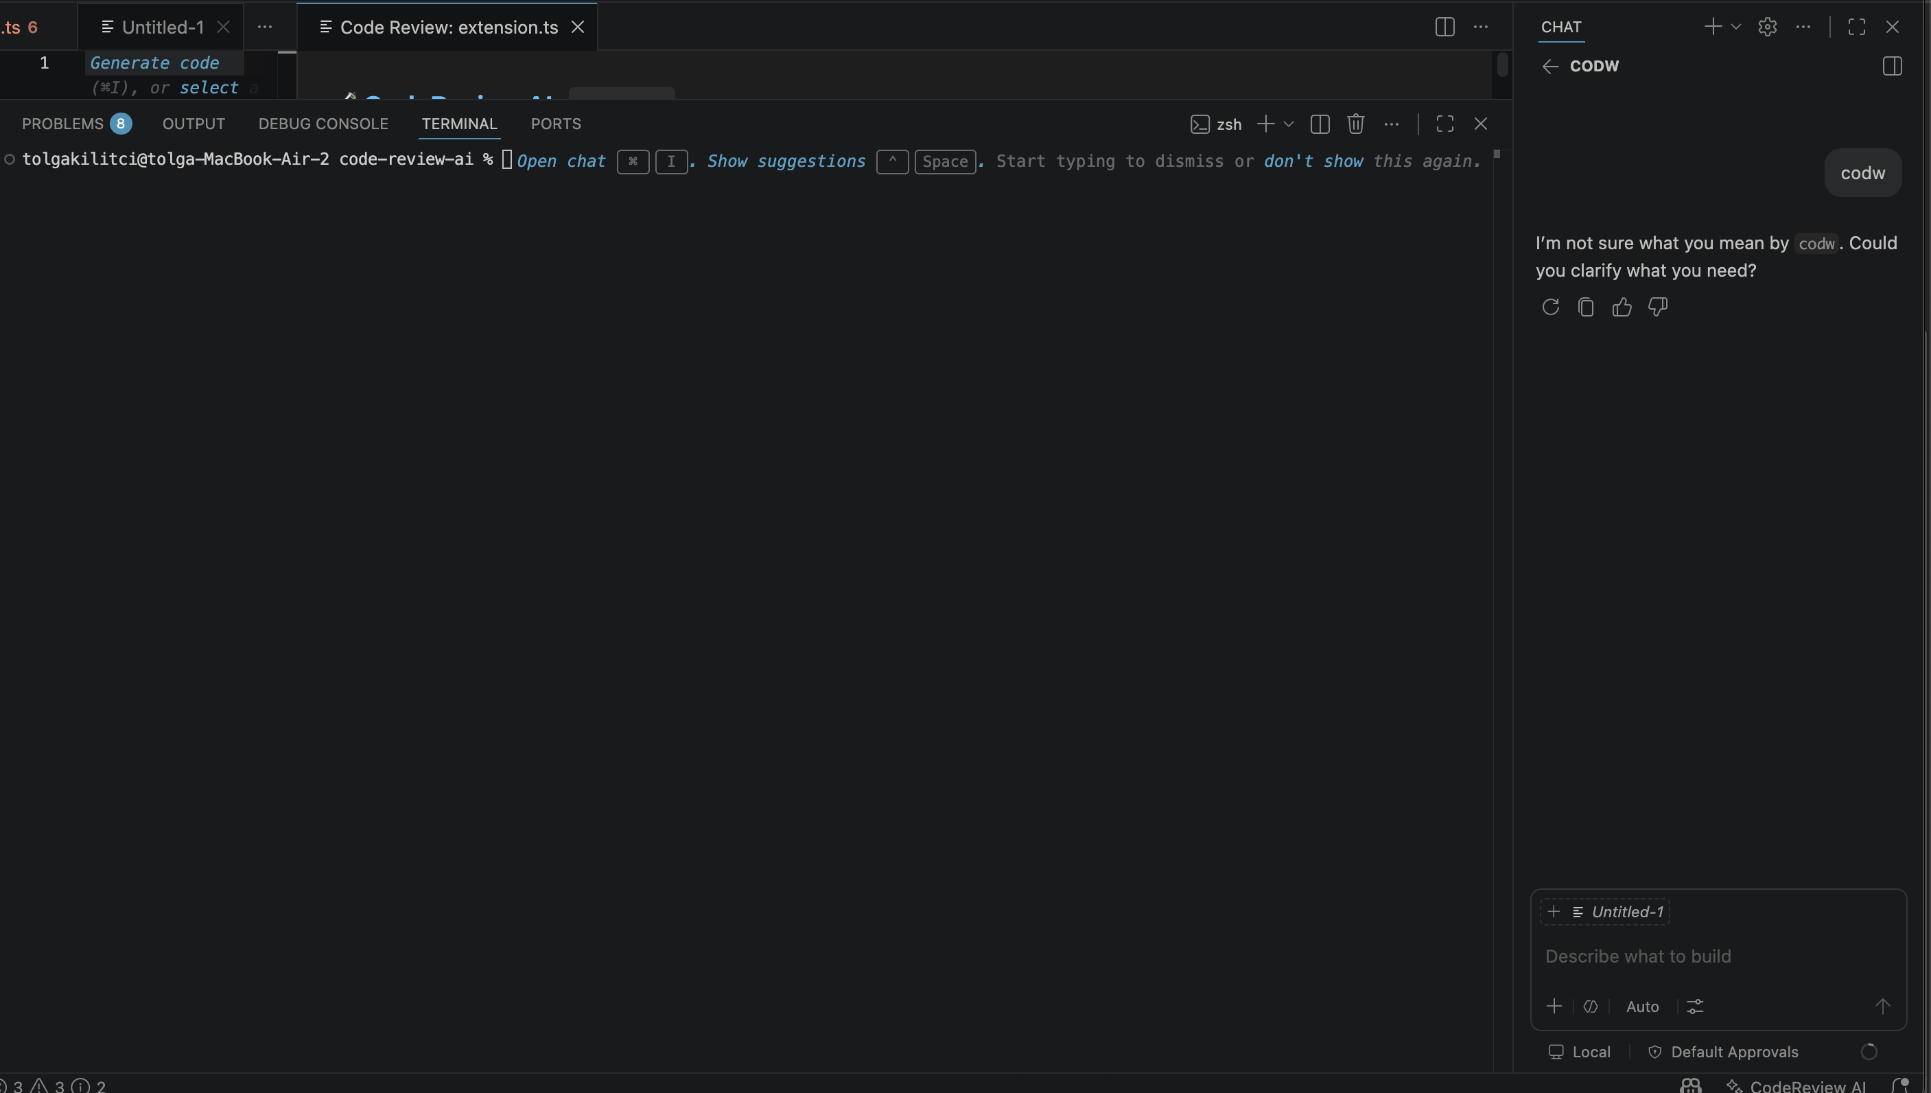
Task: Kill terminal with the trash icon
Action: point(1355,124)
